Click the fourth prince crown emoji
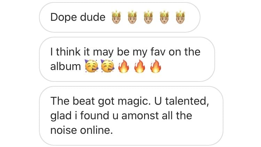Screen dimensions: 261x147 tap(164, 17)
